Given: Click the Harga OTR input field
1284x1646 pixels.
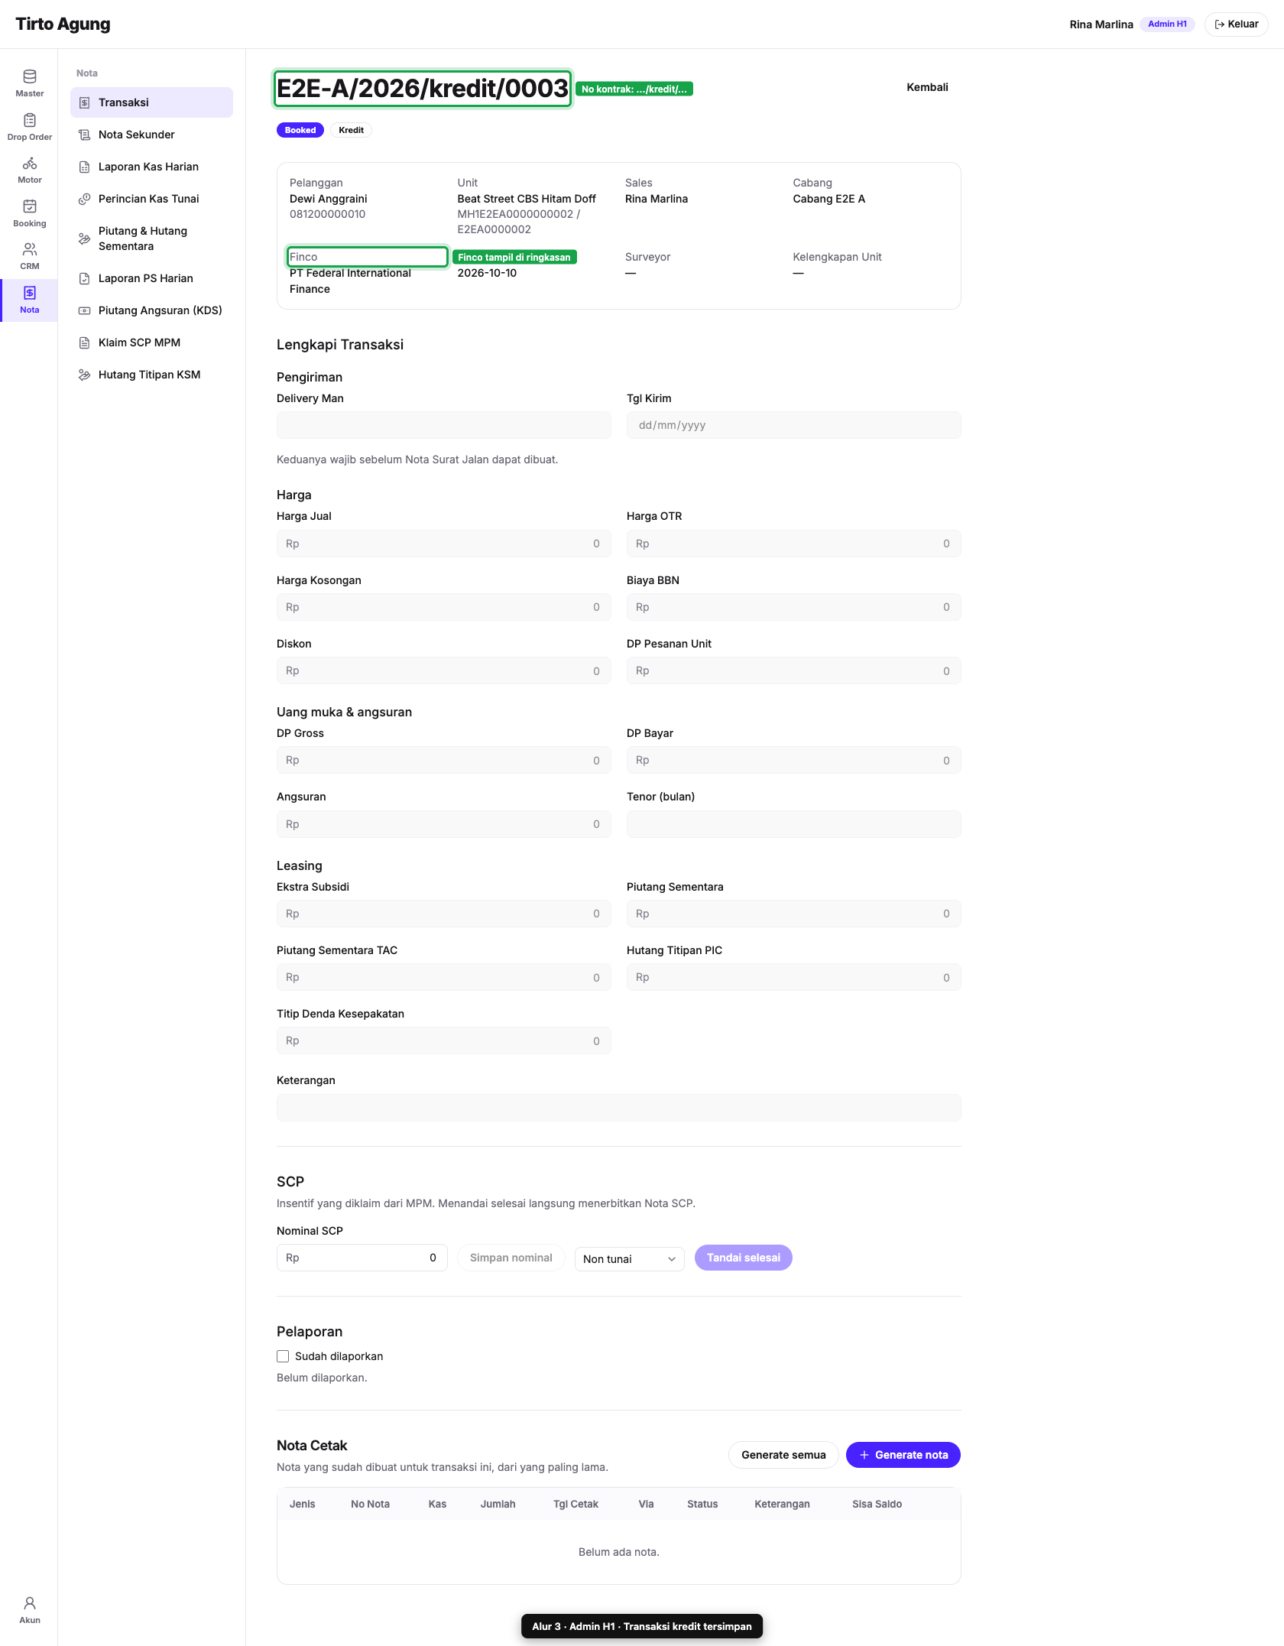Looking at the screenshot, I should (x=793, y=544).
